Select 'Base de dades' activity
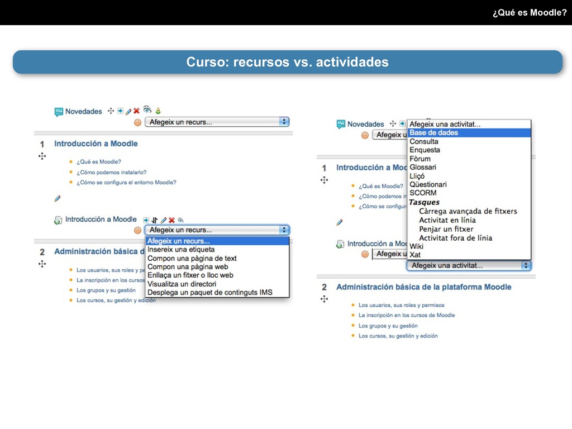The width and height of the screenshot is (572, 429). pyautogui.click(x=469, y=133)
